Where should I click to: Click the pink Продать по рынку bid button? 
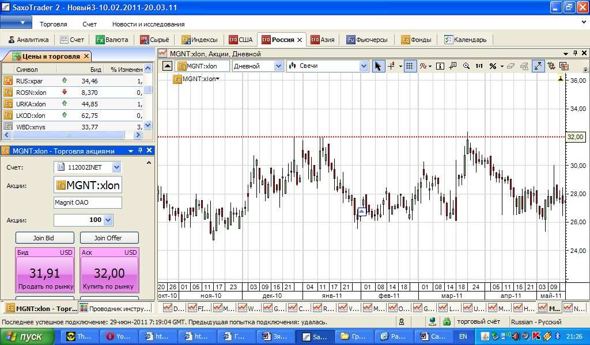[44, 274]
